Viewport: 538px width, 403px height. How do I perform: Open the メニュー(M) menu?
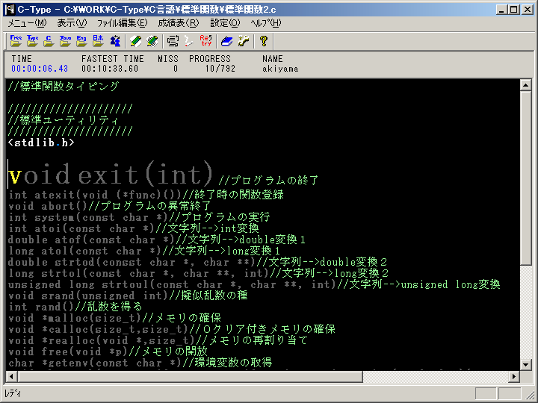[27, 23]
